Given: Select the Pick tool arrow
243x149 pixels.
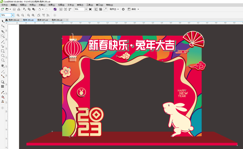Looking at the screenshot, I should point(2,21).
